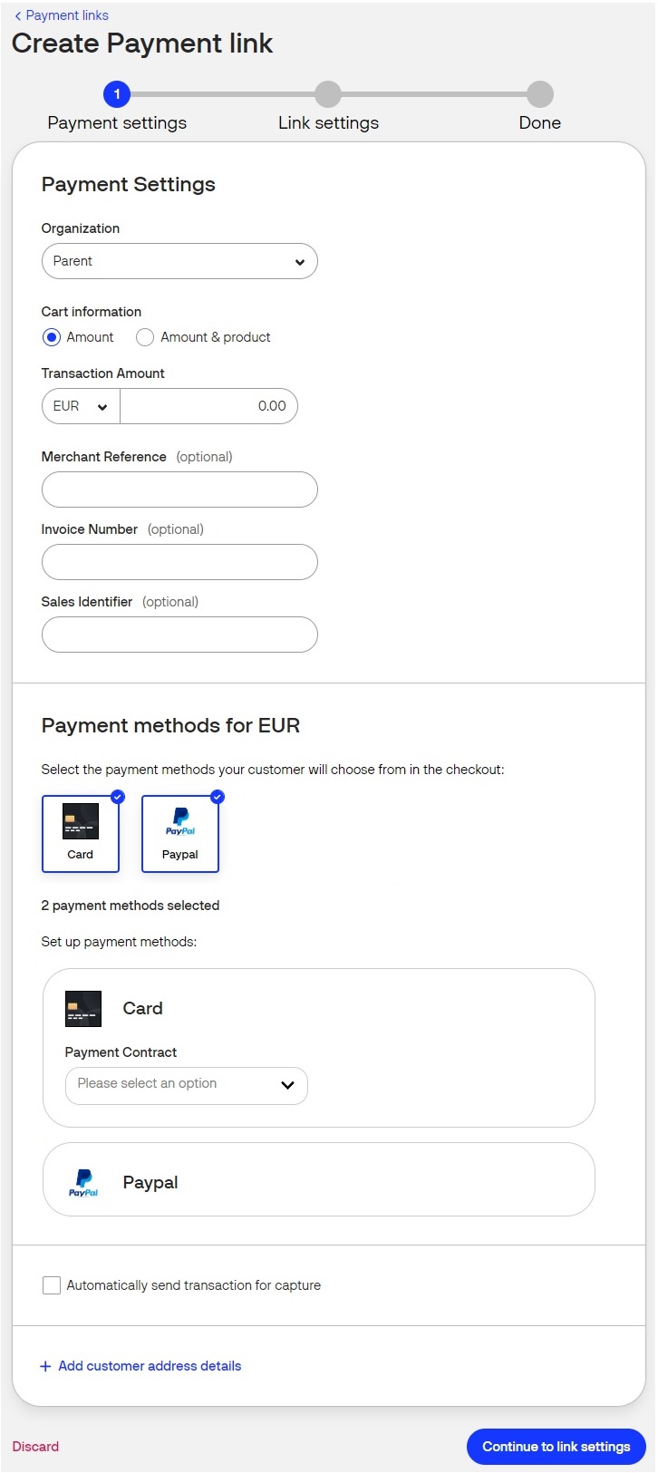
Task: Click the Continue to link settings button
Action: pyautogui.click(x=555, y=1447)
